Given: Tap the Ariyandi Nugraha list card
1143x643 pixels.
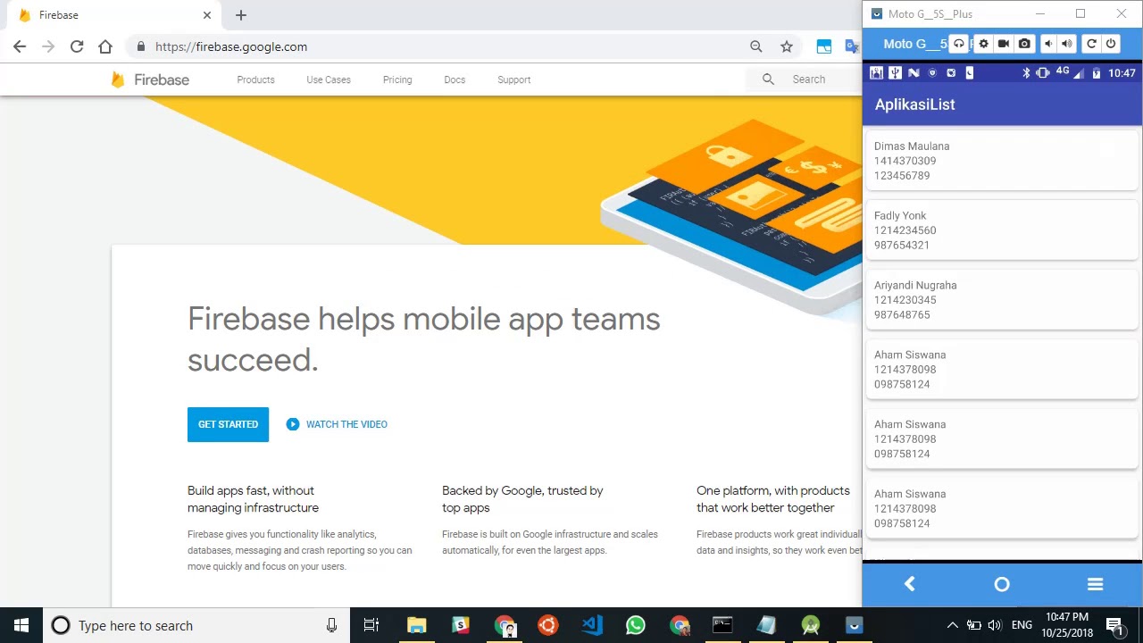Looking at the screenshot, I should tap(1002, 300).
